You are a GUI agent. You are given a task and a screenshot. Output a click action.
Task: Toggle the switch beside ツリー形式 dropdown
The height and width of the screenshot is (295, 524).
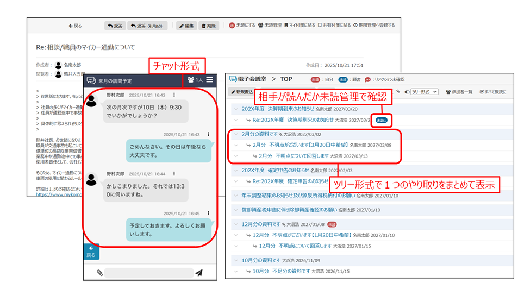(407, 92)
